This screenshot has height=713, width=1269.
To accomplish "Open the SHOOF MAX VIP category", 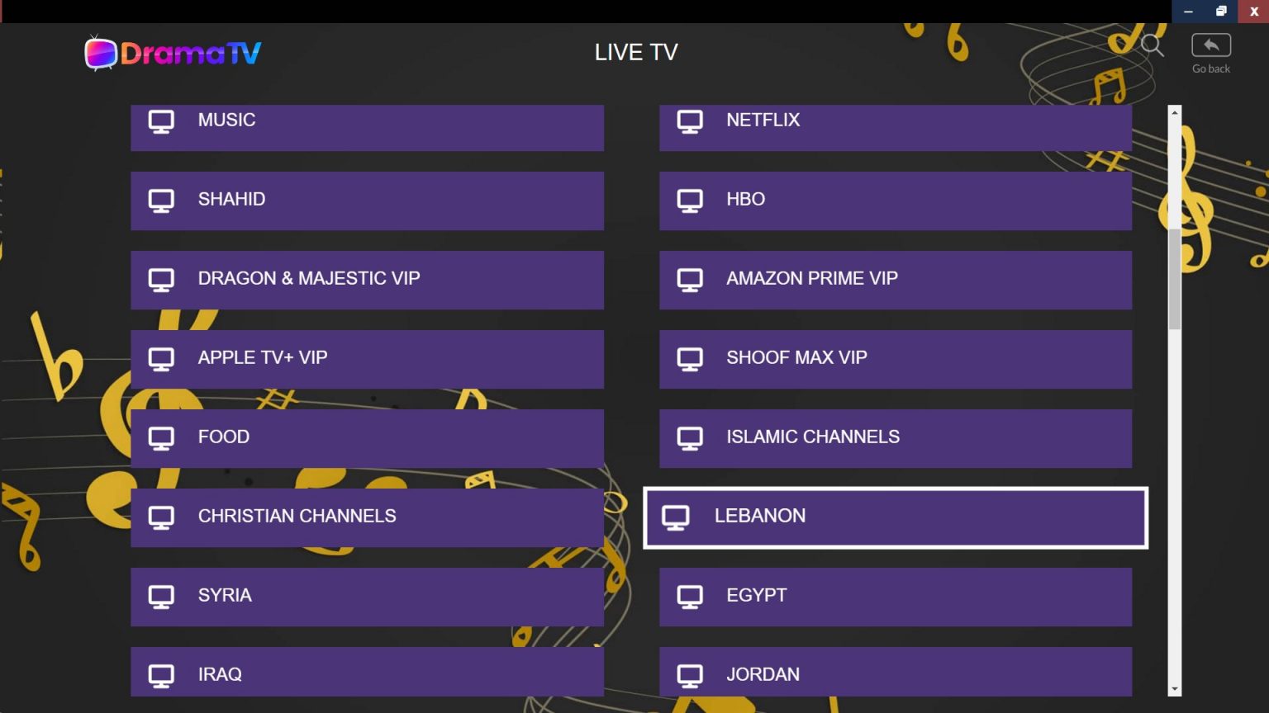I will pos(895,359).
